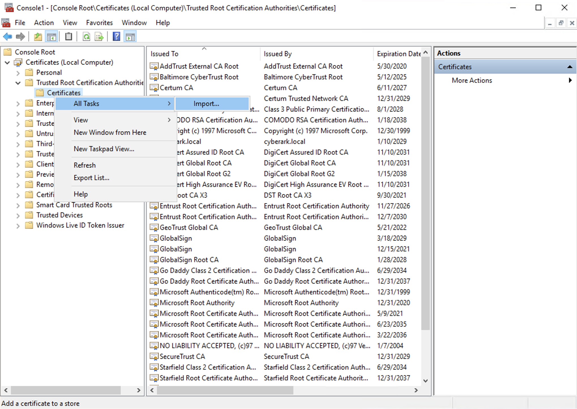Select All Tasks in context menu
The image size is (577, 409).
(x=115, y=104)
